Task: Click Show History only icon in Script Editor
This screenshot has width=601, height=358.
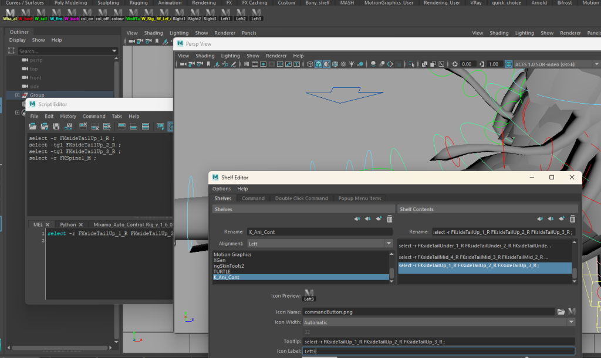Action: click(x=121, y=126)
